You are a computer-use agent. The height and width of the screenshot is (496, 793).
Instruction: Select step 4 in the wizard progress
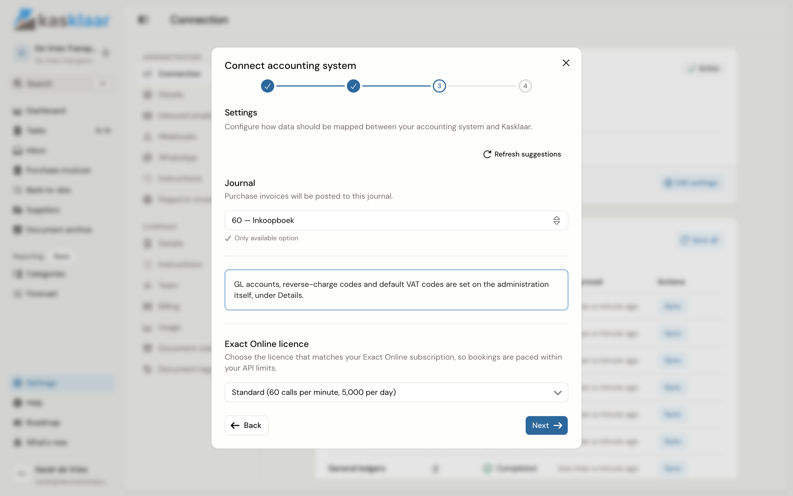525,86
